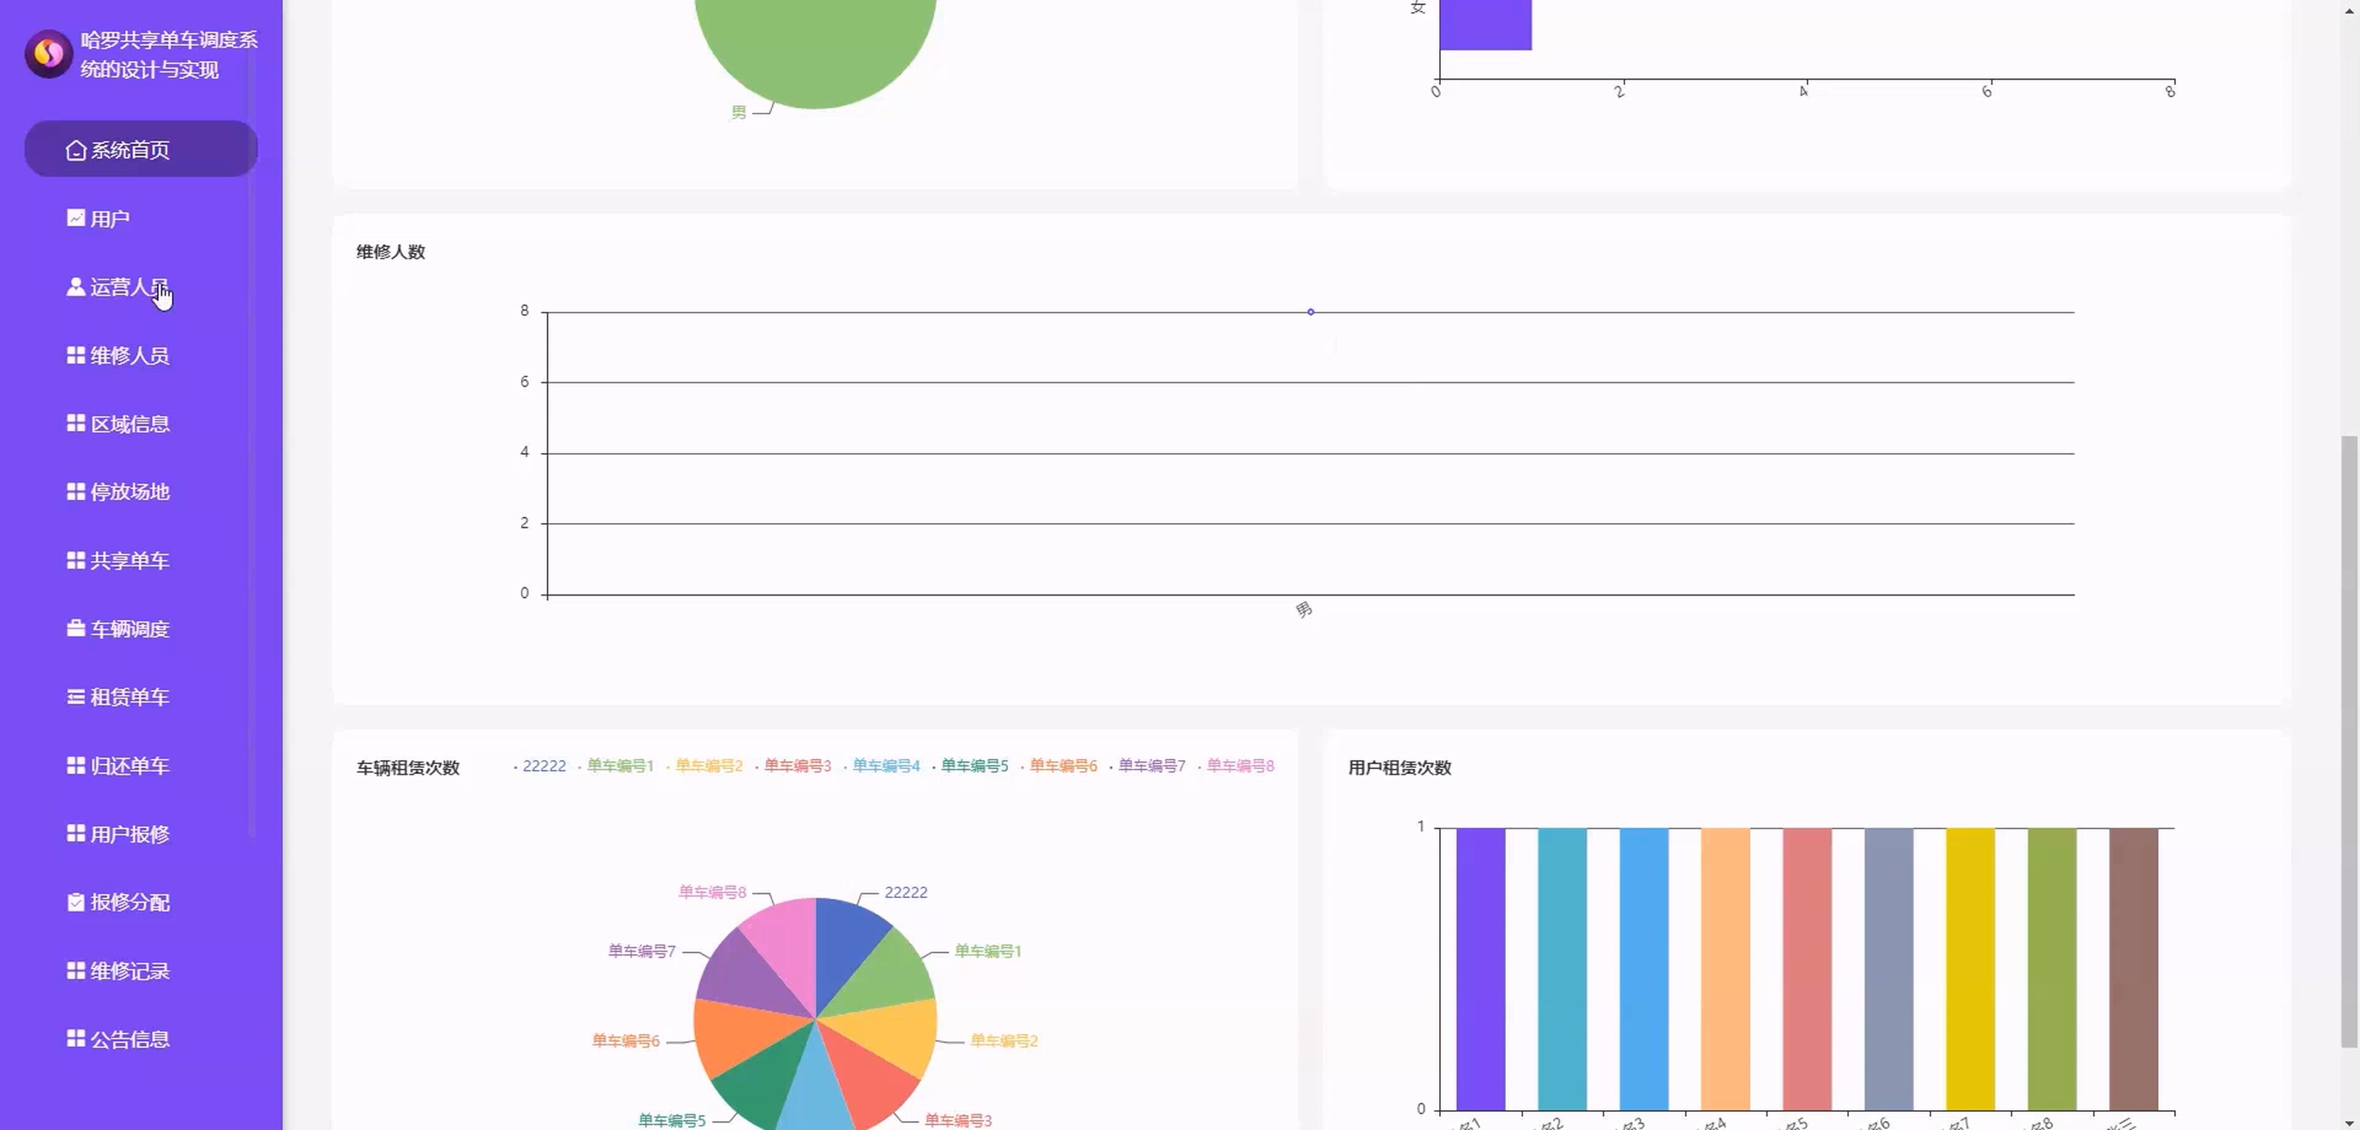Click the data point on 维修人数 chart
2360x1130 pixels.
click(1311, 313)
